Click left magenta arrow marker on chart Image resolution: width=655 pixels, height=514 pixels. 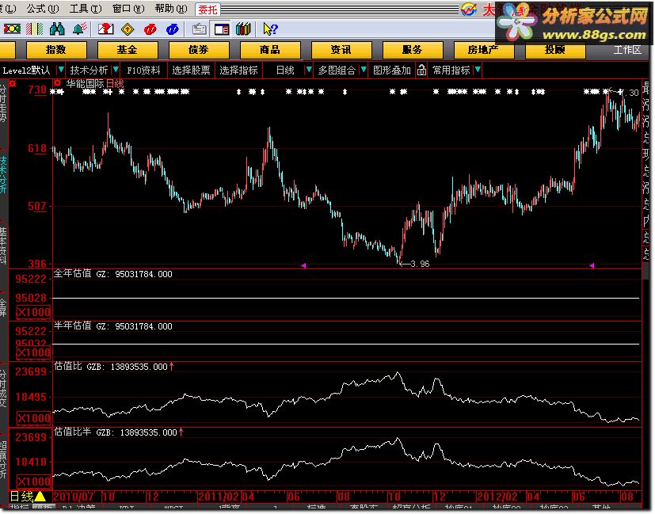tap(303, 265)
